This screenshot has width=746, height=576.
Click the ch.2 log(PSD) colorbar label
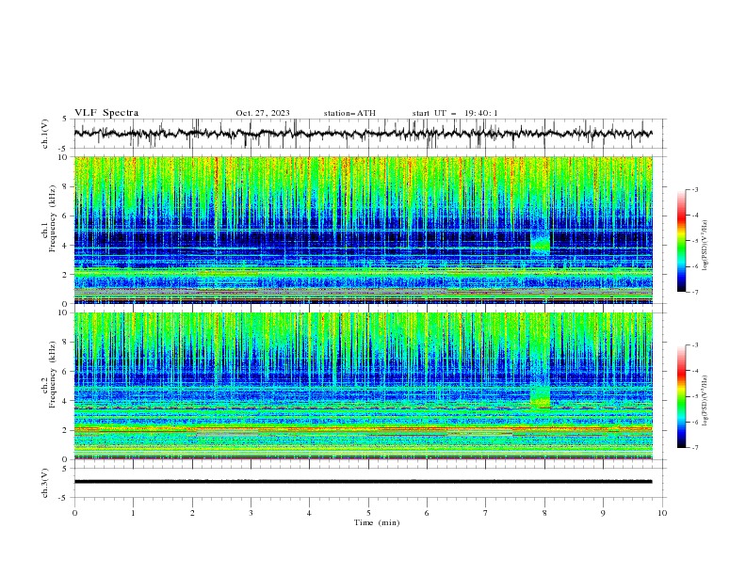705,401
